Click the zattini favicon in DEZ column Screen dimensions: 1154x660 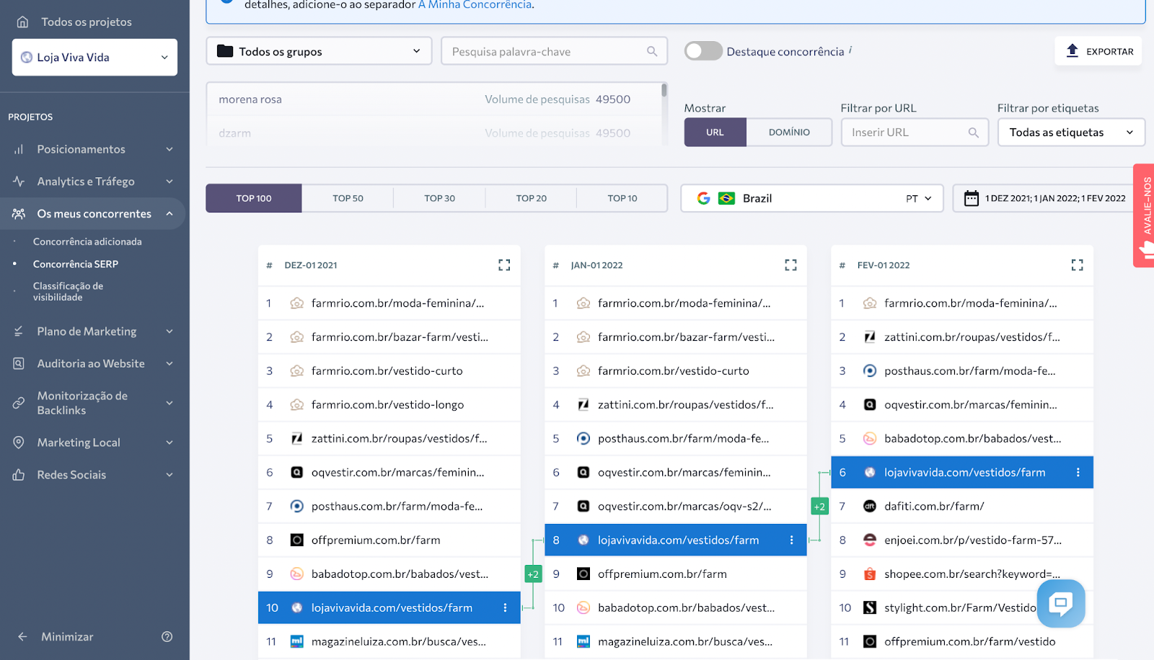click(296, 439)
